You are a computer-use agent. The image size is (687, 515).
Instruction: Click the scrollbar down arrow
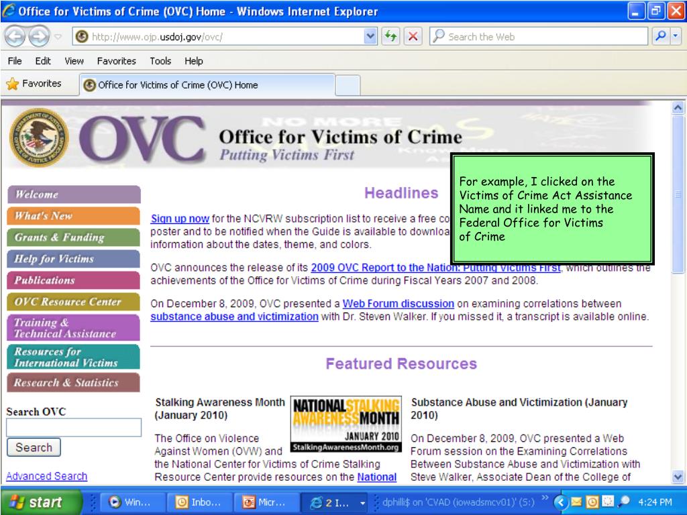tap(678, 477)
